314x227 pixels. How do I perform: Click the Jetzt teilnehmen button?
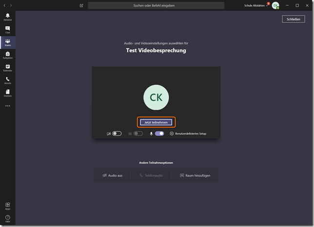click(x=156, y=122)
